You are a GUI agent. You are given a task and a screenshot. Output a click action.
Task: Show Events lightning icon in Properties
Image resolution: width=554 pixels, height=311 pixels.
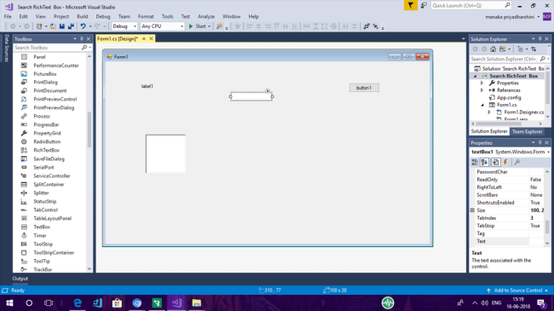pos(505,162)
